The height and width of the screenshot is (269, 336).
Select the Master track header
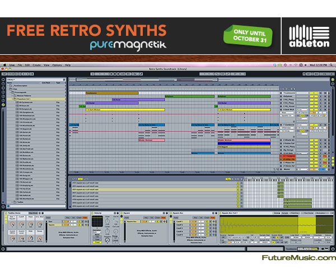pos(287,169)
